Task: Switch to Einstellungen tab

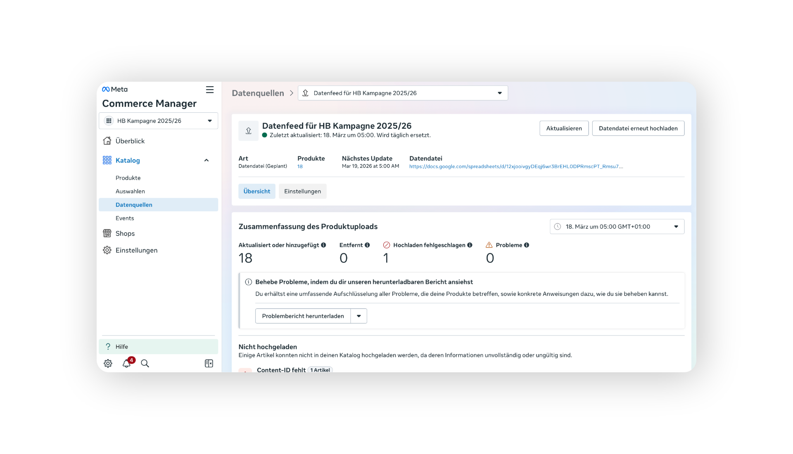Action: pyautogui.click(x=302, y=192)
